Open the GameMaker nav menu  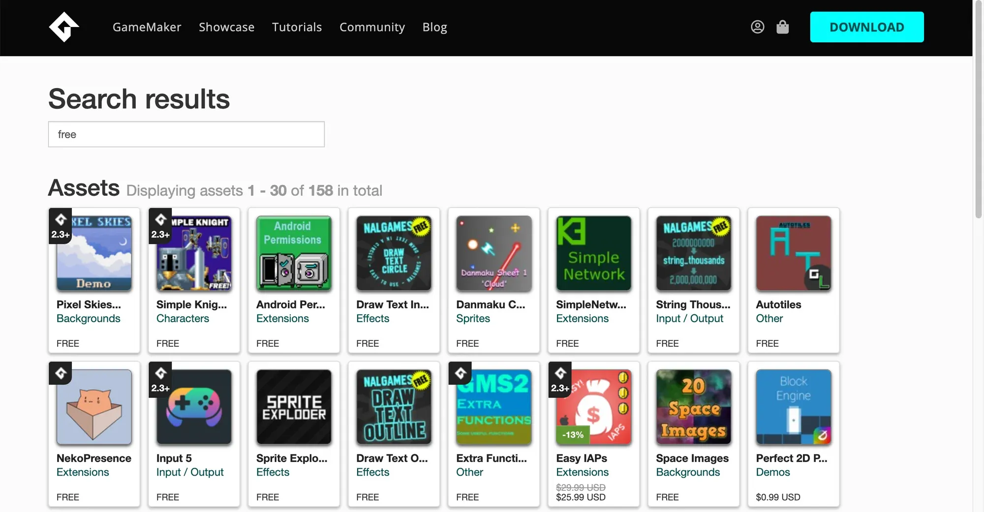pyautogui.click(x=147, y=27)
